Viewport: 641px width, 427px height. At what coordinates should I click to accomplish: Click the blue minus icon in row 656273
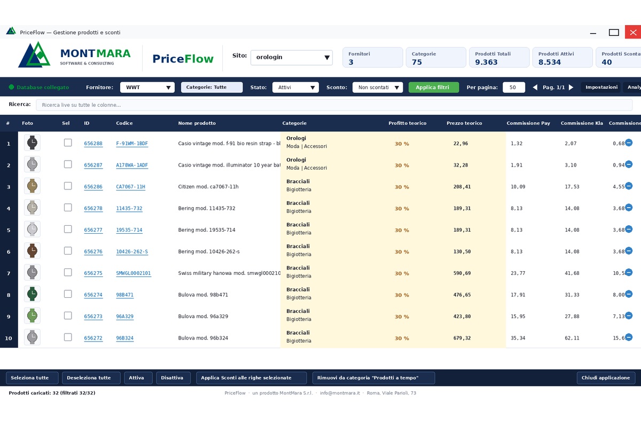point(629,315)
